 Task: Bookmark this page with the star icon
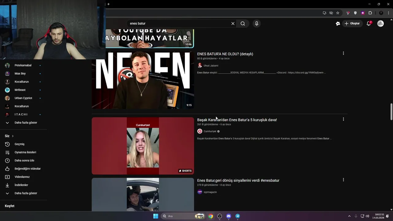(x=338, y=13)
